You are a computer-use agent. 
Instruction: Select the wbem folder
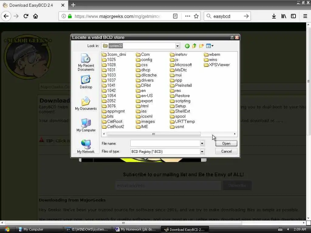click(212, 55)
